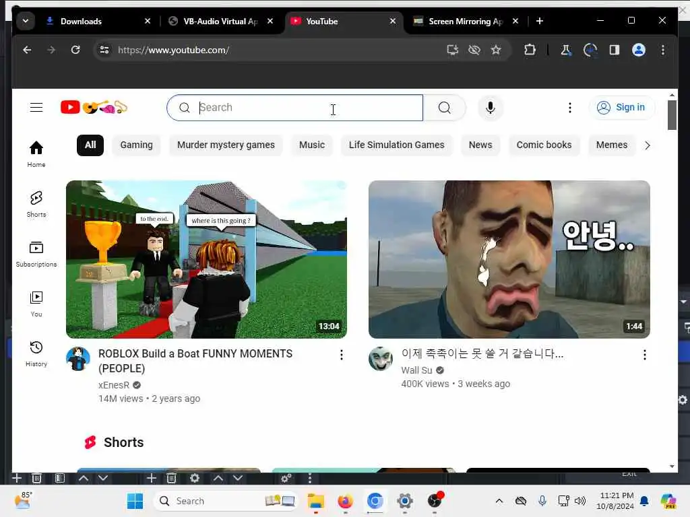Viewport: 690px width, 517px height.
Task: Expand the tab search dropdown
Action: [x=26, y=21]
